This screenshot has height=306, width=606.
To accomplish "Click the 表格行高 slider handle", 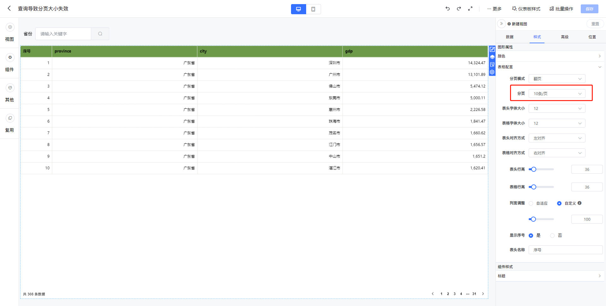I will pyautogui.click(x=533, y=187).
